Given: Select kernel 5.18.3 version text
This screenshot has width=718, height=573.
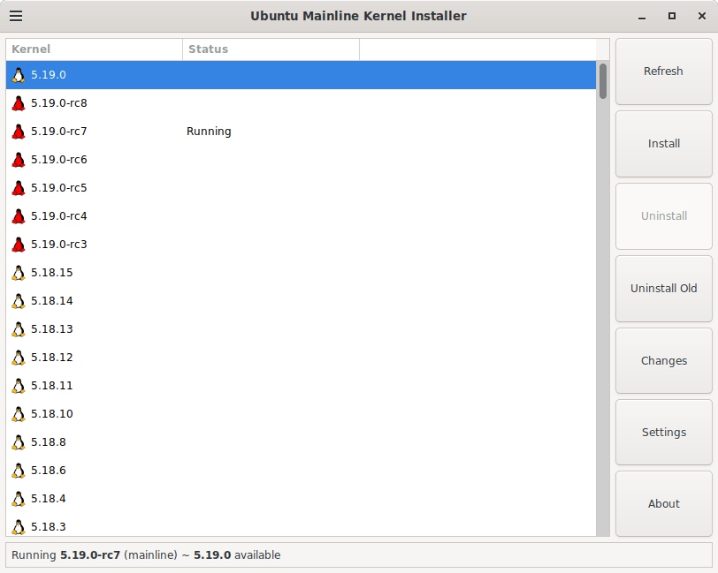Looking at the screenshot, I should click(49, 527).
